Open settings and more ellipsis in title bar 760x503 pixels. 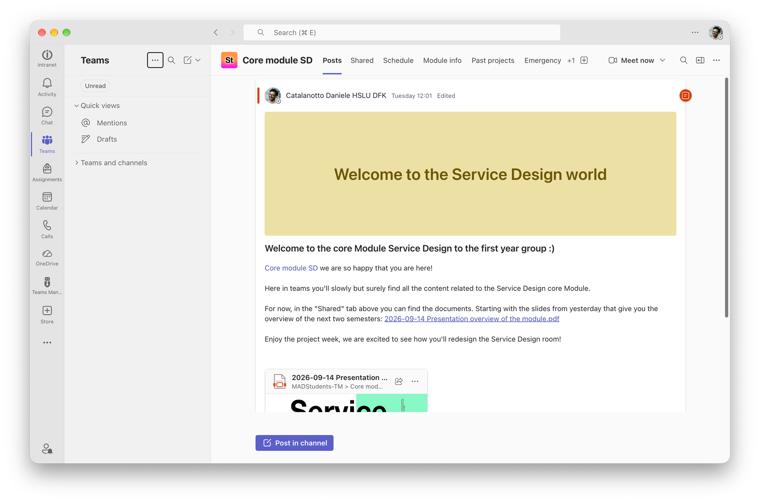[695, 32]
